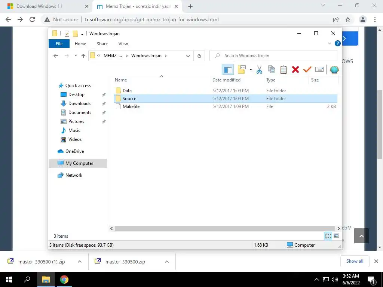Open a new Chrome tab
383x287 pixels.
point(190,7)
